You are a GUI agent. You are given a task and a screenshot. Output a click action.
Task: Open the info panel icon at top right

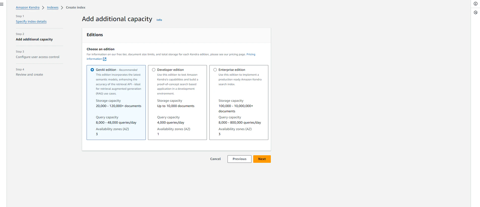pos(475,4)
